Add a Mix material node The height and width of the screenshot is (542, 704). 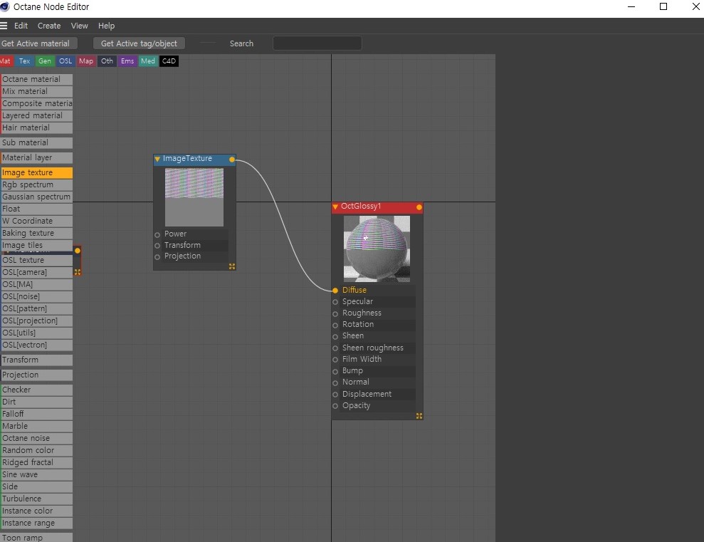coord(36,92)
